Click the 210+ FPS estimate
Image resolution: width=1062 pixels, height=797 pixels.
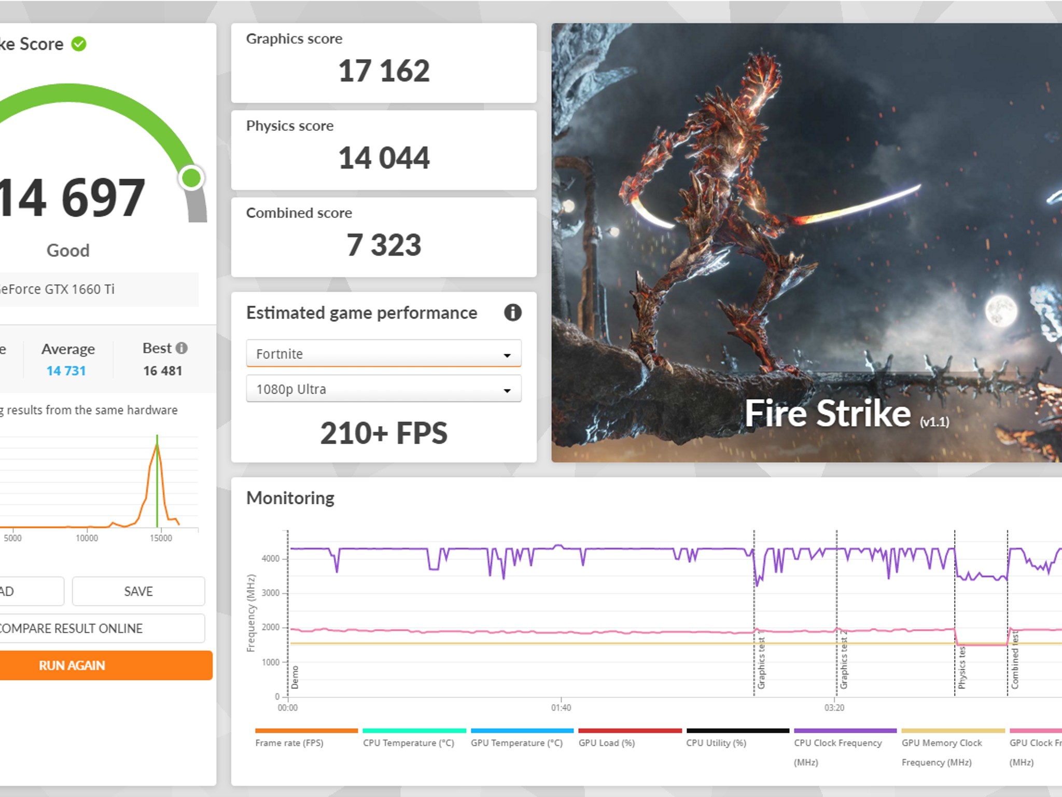384,433
